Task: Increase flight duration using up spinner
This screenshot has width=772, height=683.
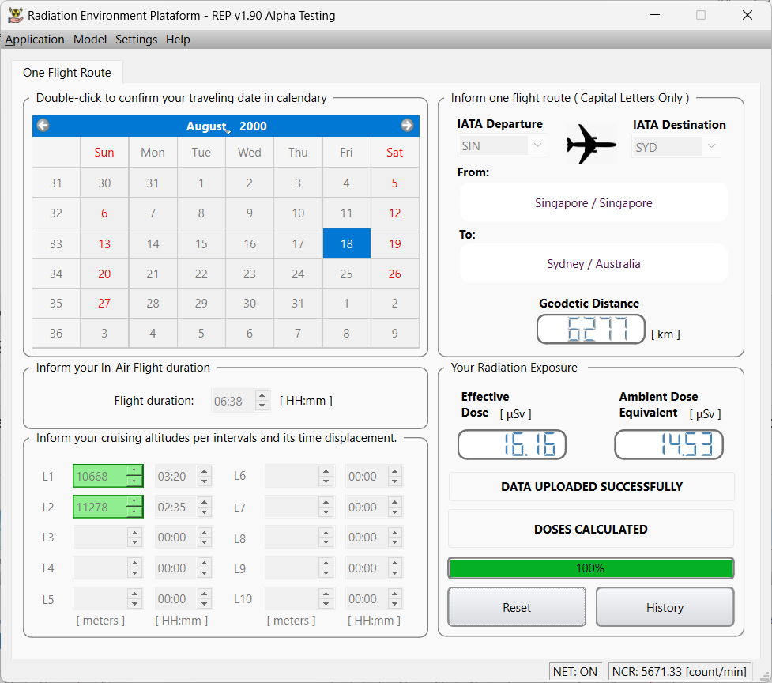Action: (x=262, y=396)
